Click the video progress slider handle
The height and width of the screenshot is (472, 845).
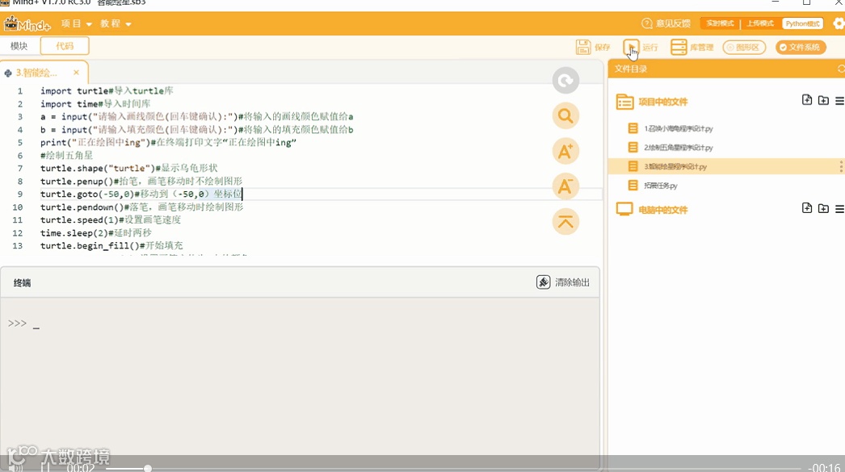point(147,468)
